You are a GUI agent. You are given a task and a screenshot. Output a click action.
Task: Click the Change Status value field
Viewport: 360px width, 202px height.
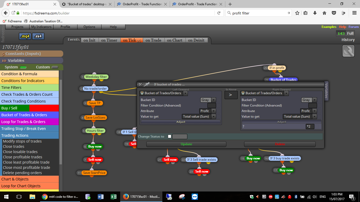[x=179, y=137]
